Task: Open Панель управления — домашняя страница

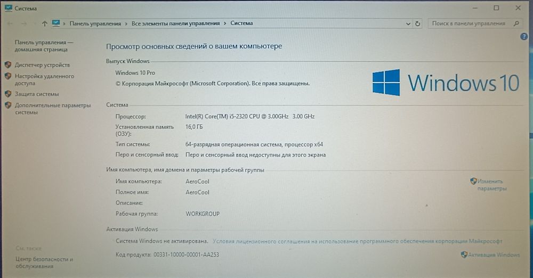Action: click(x=44, y=46)
